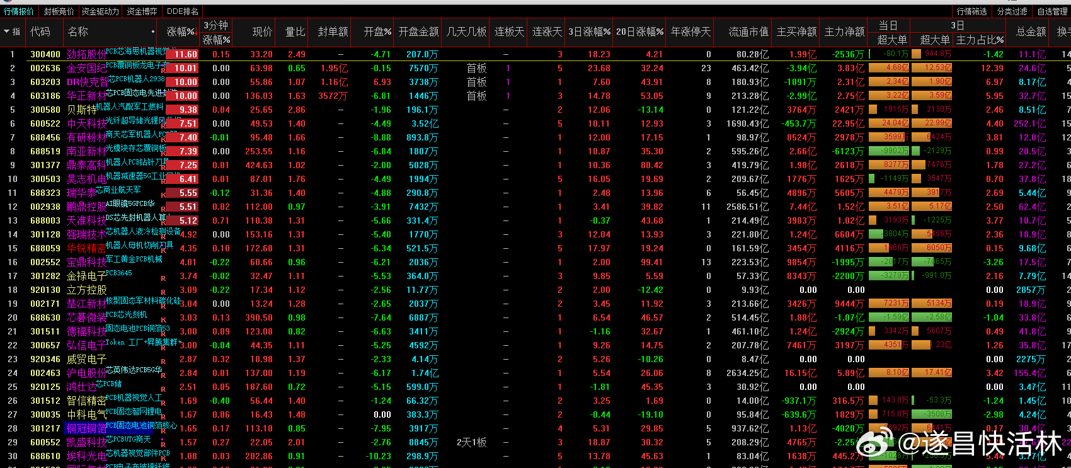Click the 年涨停天 column header
The image size is (1071, 468).
pyautogui.click(x=690, y=31)
